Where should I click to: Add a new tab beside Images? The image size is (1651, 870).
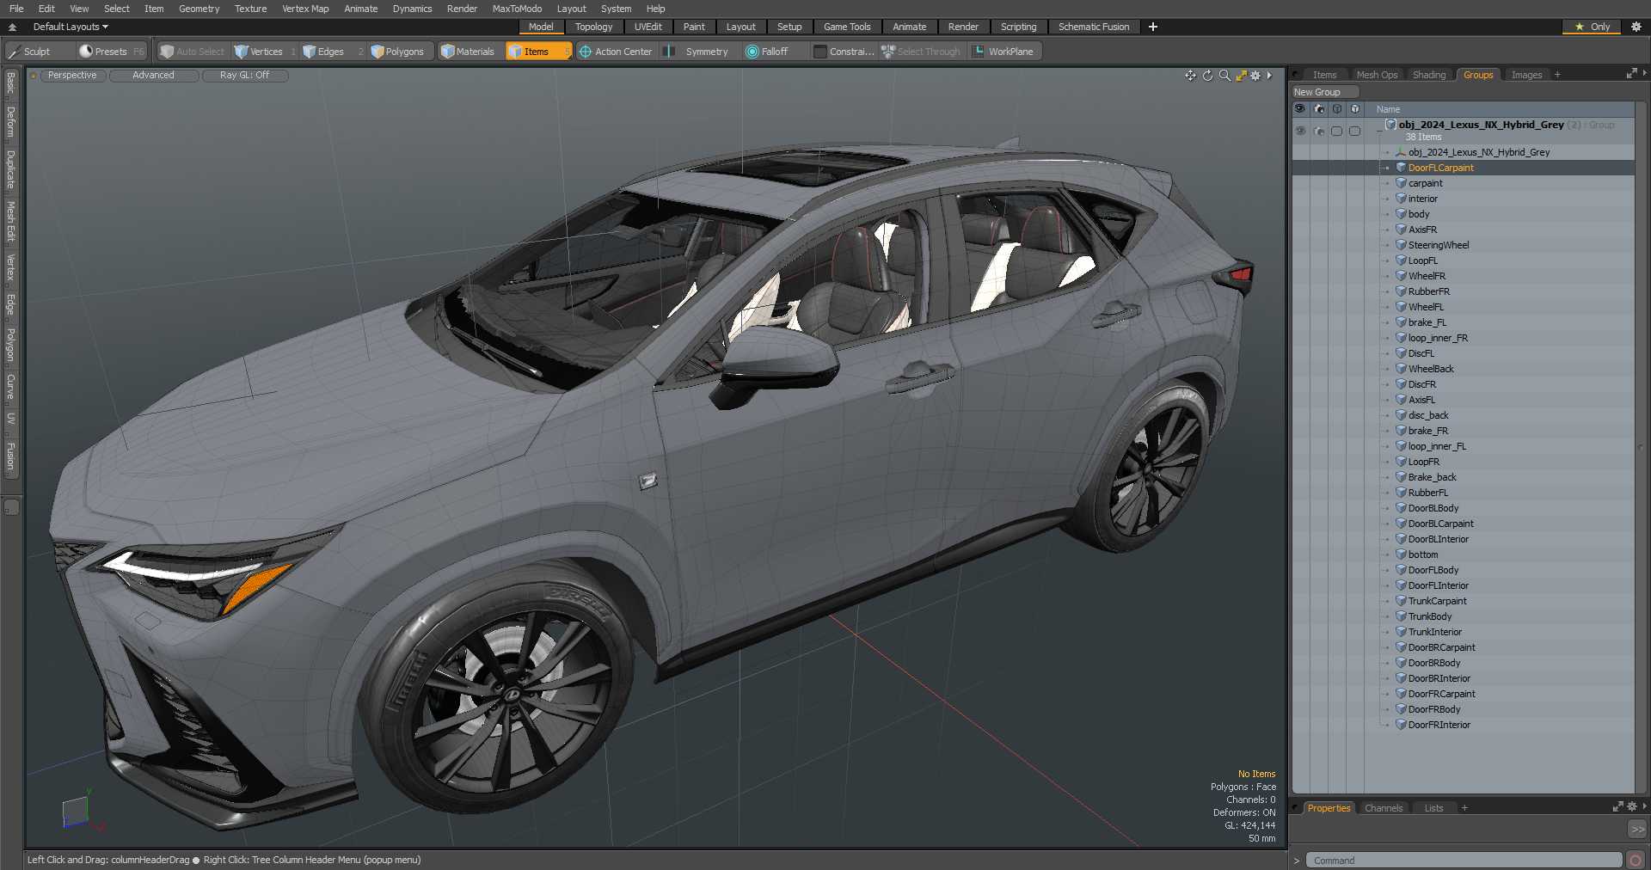[x=1557, y=75]
